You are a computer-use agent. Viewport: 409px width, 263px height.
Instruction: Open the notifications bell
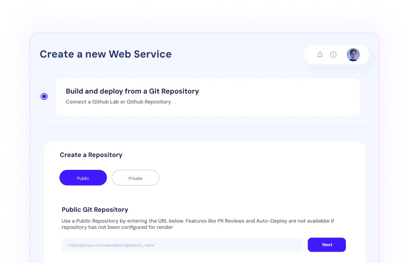[x=320, y=55]
